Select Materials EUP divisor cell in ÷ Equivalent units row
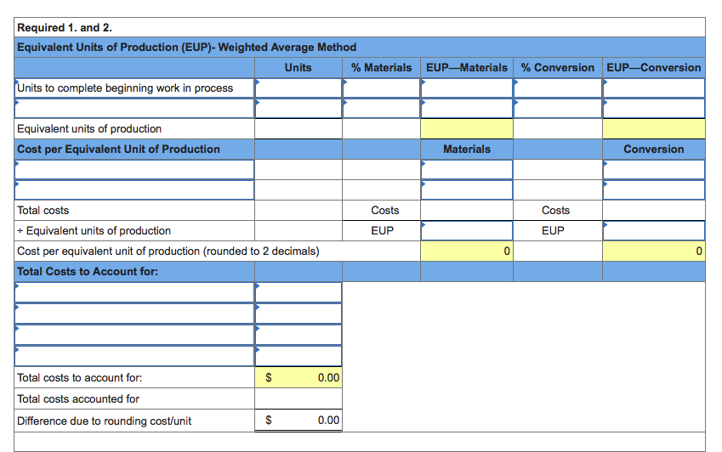722x452 pixels. coord(467,230)
